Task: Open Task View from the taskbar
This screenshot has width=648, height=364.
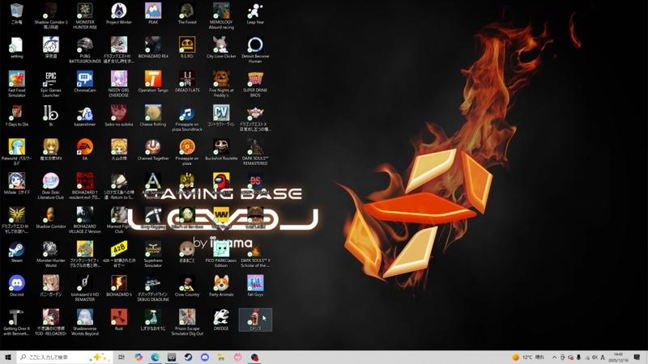Action: coord(122,357)
